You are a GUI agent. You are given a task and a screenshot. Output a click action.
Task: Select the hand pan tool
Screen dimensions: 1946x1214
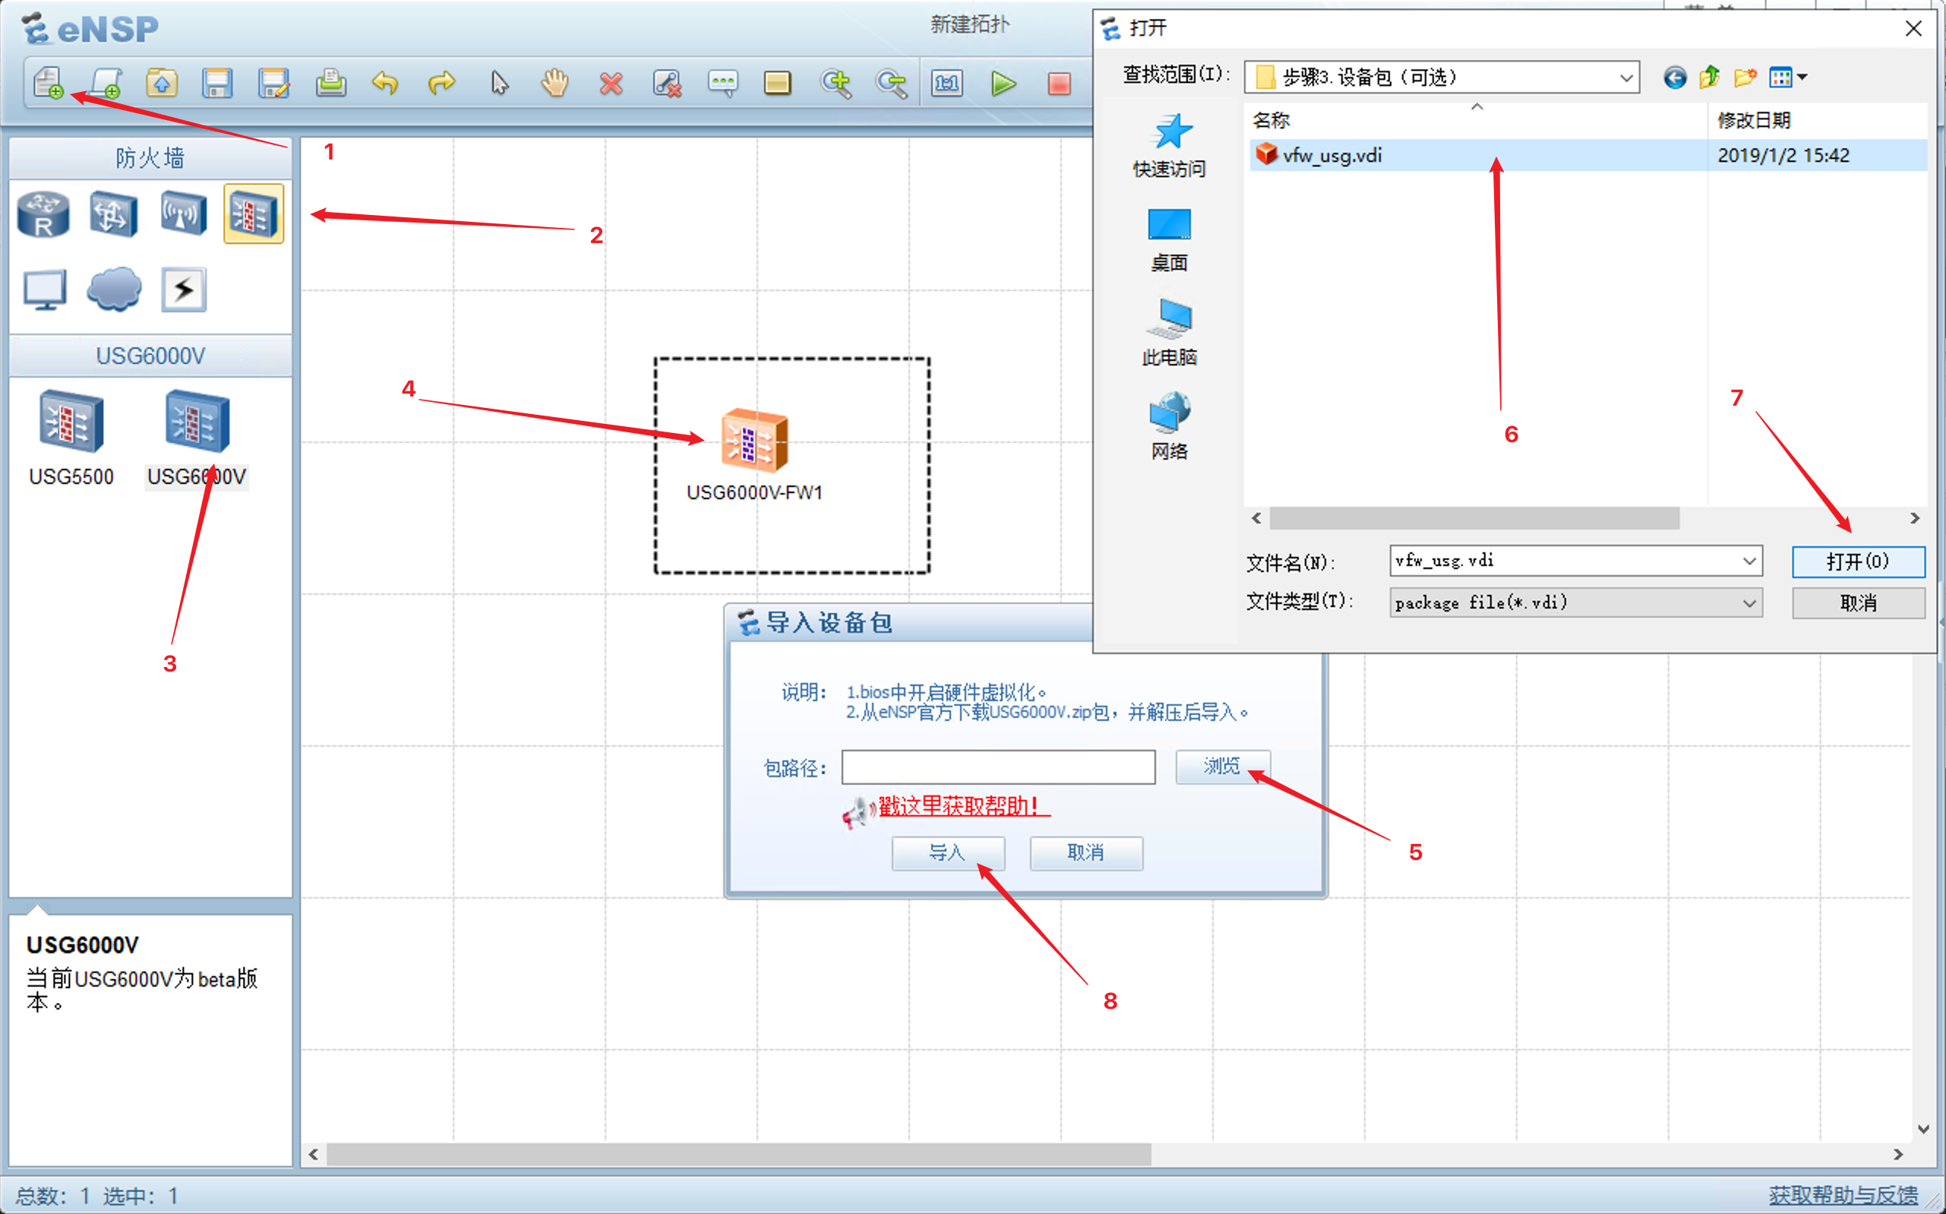tap(554, 83)
